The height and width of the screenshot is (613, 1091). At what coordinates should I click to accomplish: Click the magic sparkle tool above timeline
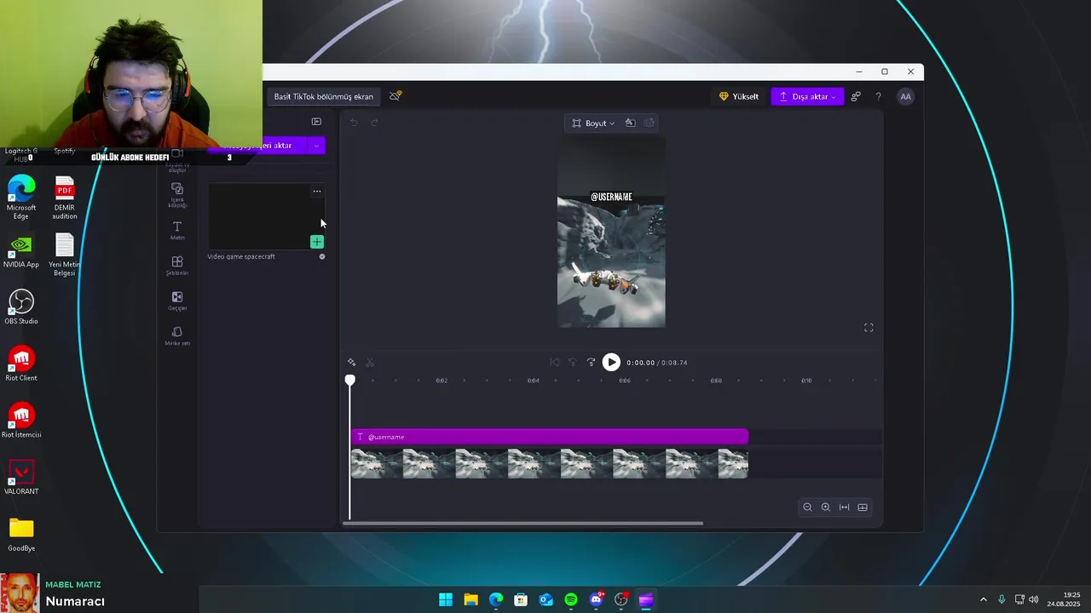click(x=351, y=363)
